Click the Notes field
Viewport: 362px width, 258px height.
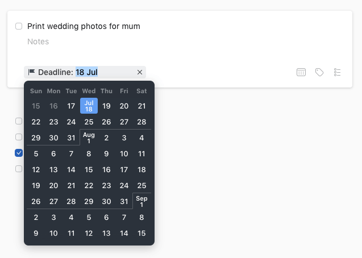tap(38, 41)
